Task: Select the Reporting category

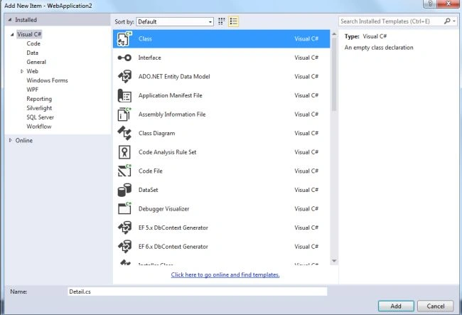Action: [x=39, y=99]
